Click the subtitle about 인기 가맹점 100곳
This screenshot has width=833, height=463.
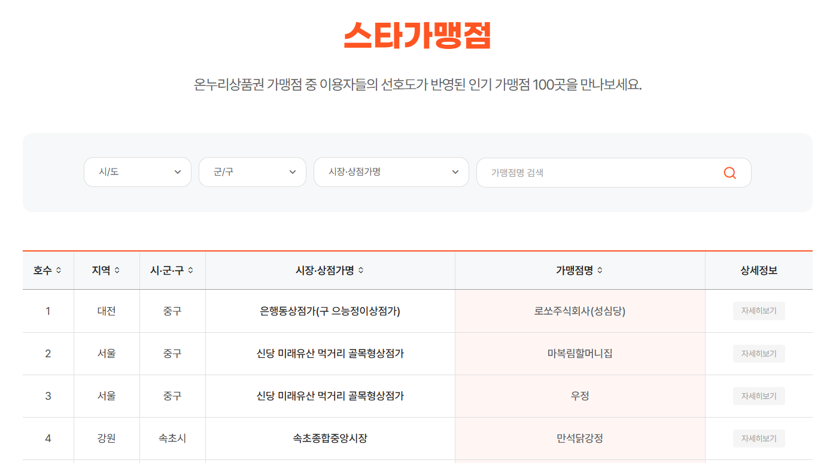pyautogui.click(x=418, y=85)
